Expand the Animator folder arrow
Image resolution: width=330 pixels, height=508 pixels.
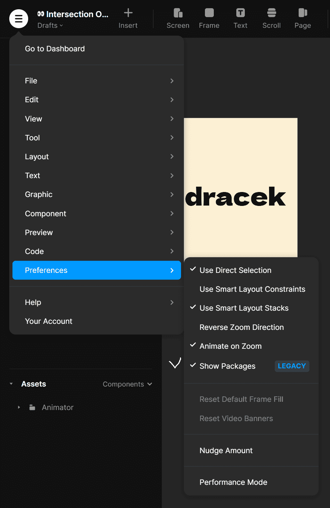click(19, 407)
